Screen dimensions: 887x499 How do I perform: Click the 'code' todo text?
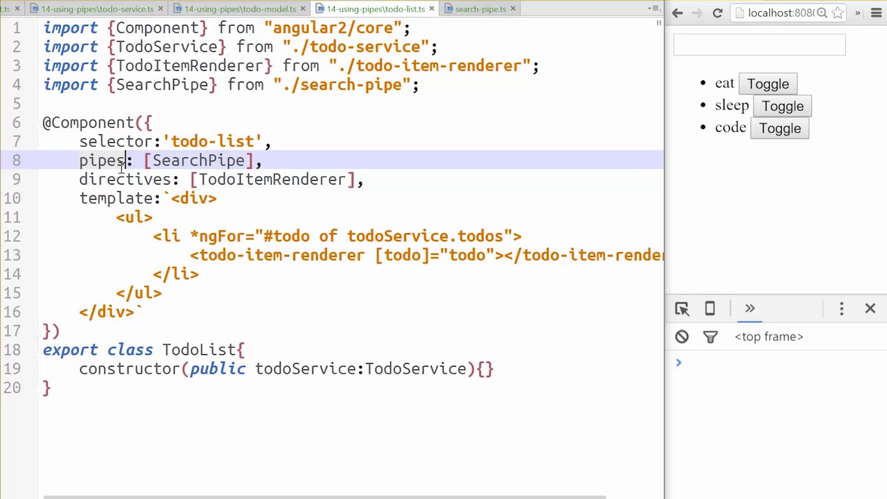730,128
